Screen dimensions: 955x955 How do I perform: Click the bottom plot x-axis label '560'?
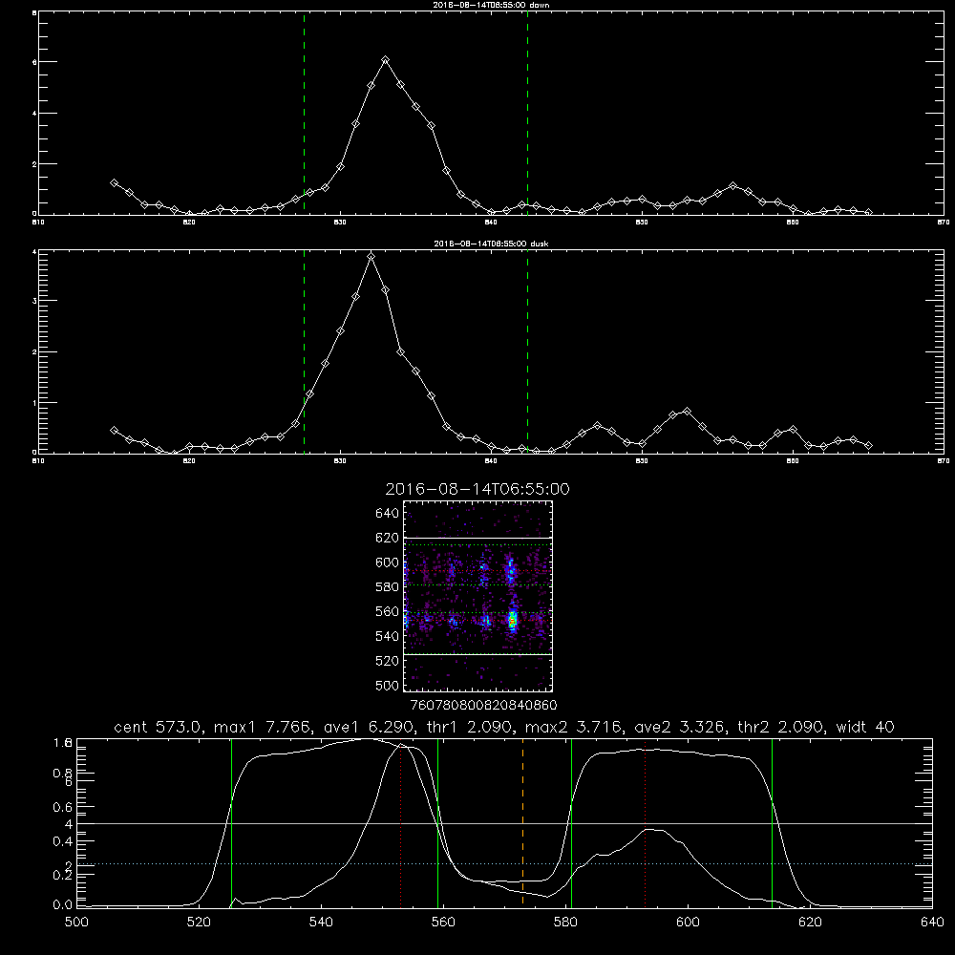pyautogui.click(x=443, y=923)
